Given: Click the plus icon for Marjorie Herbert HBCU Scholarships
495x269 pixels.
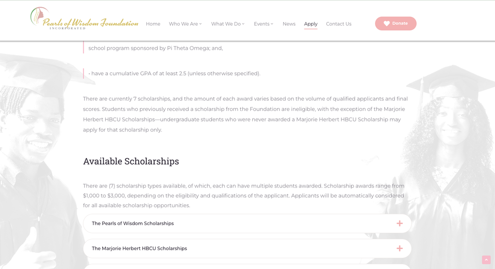Looking at the screenshot, I should [400, 249].
